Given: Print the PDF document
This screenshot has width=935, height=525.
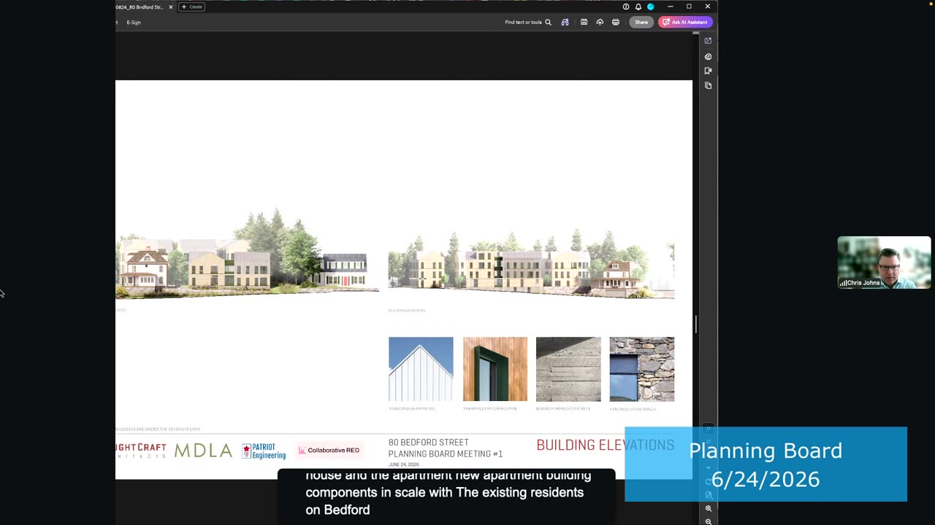Looking at the screenshot, I should click(616, 22).
